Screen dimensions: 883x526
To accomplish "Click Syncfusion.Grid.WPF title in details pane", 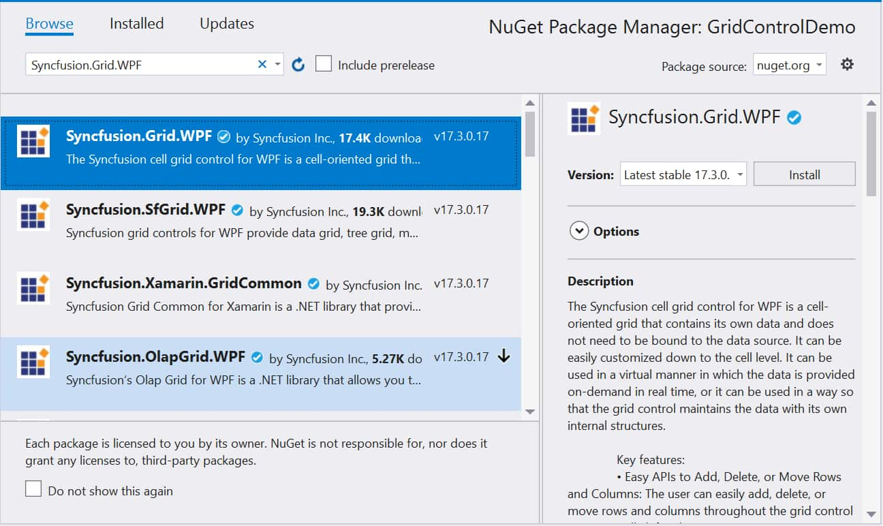I will 694,117.
